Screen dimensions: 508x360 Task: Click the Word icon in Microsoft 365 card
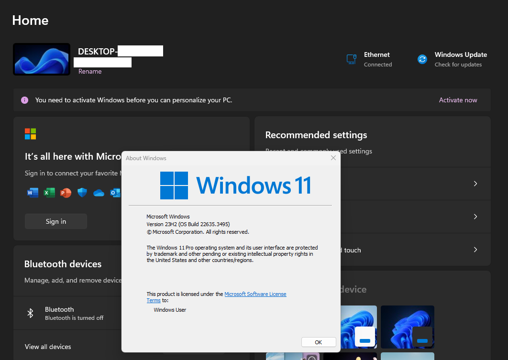coord(33,193)
